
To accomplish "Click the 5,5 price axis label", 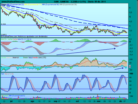I will click(131, 12).
